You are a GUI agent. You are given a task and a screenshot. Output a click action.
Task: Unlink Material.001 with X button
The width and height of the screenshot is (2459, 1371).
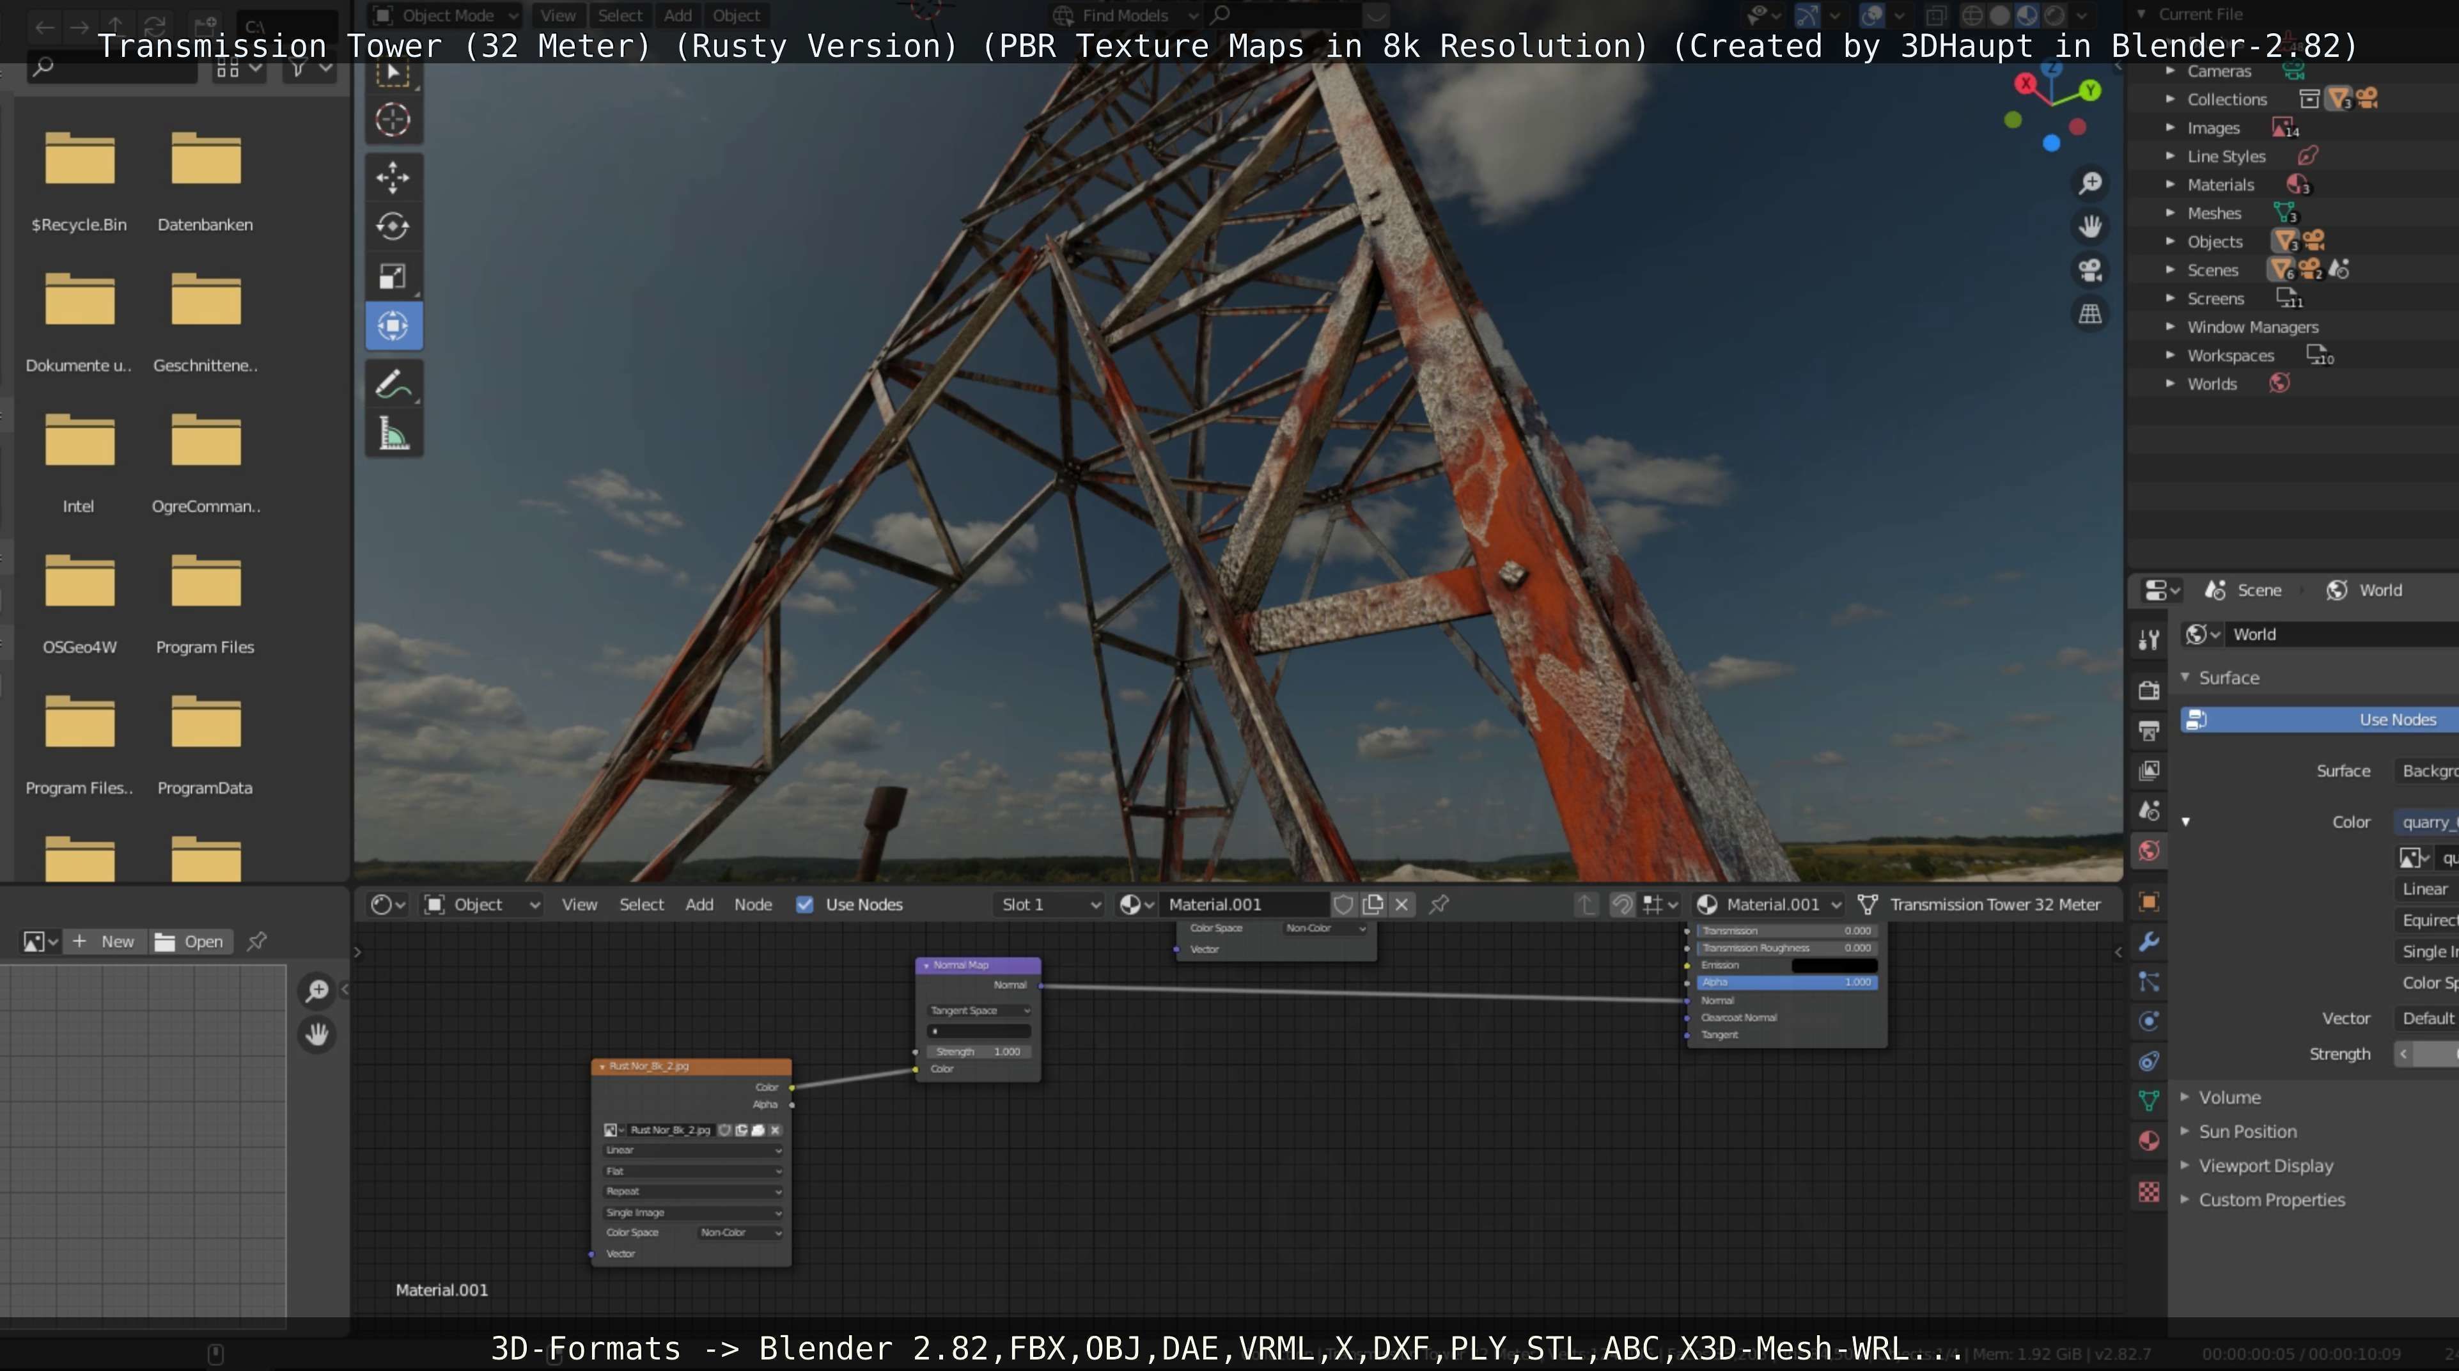(1401, 904)
